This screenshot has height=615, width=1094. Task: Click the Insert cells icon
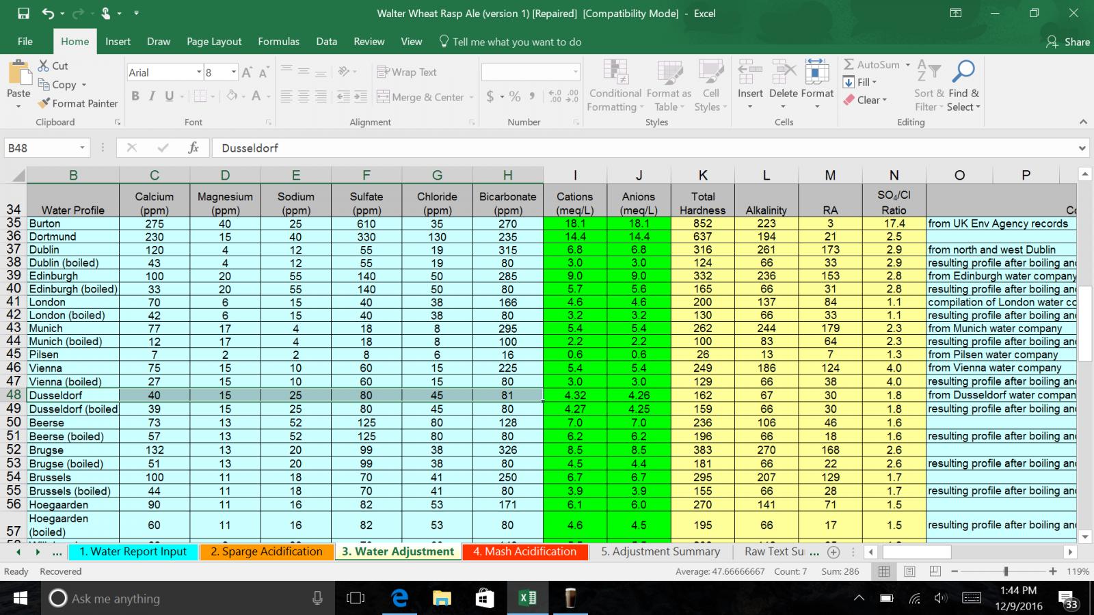point(750,71)
